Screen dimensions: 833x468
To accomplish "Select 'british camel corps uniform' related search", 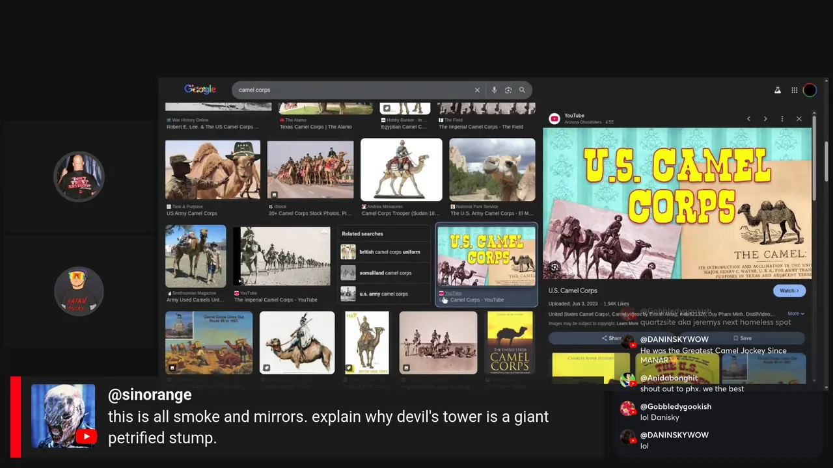I will tap(384, 252).
